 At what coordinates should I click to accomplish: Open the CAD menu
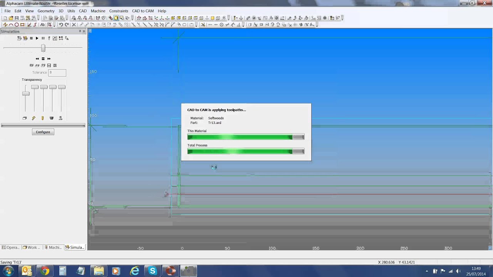coord(83,11)
